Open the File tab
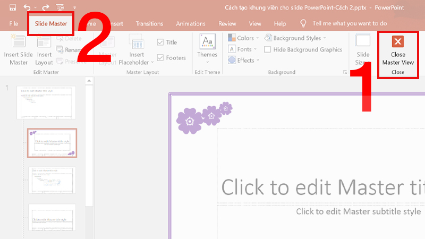The image size is (425, 239). point(14,24)
